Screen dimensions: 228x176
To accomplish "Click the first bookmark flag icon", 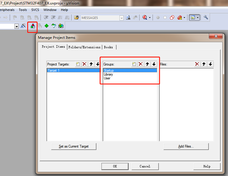I will click(x=15, y=17).
